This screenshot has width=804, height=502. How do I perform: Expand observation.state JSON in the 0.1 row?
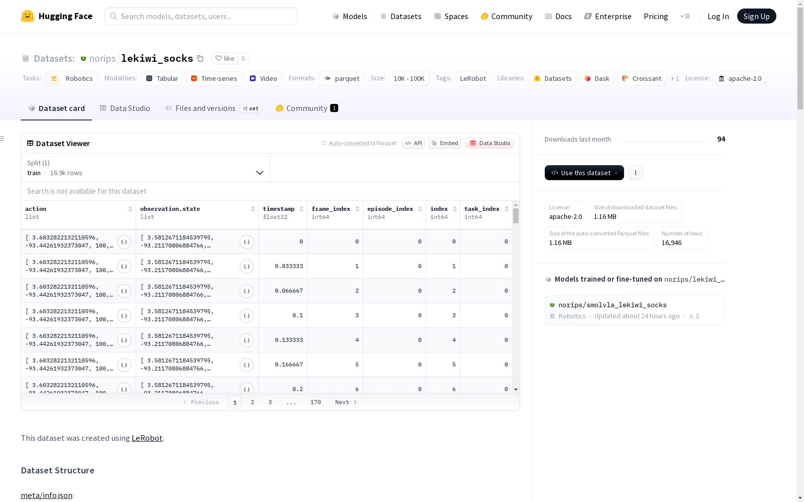click(x=247, y=316)
